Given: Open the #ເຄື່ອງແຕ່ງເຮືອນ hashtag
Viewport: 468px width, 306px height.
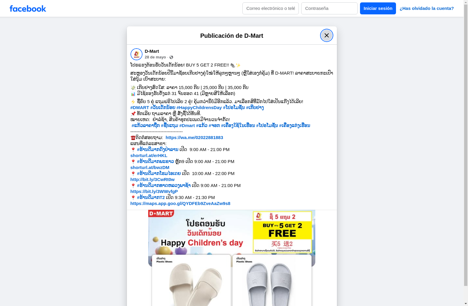Looking at the screenshot, I should tap(295, 126).
